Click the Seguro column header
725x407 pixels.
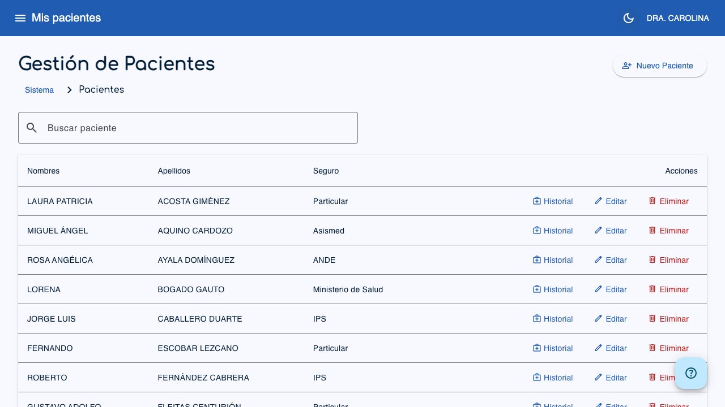tap(326, 171)
